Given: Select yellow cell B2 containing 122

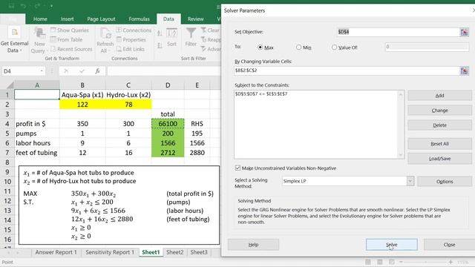Looking at the screenshot, I should tap(82, 105).
